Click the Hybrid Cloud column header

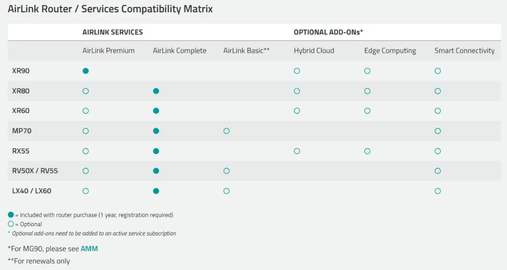(x=314, y=51)
